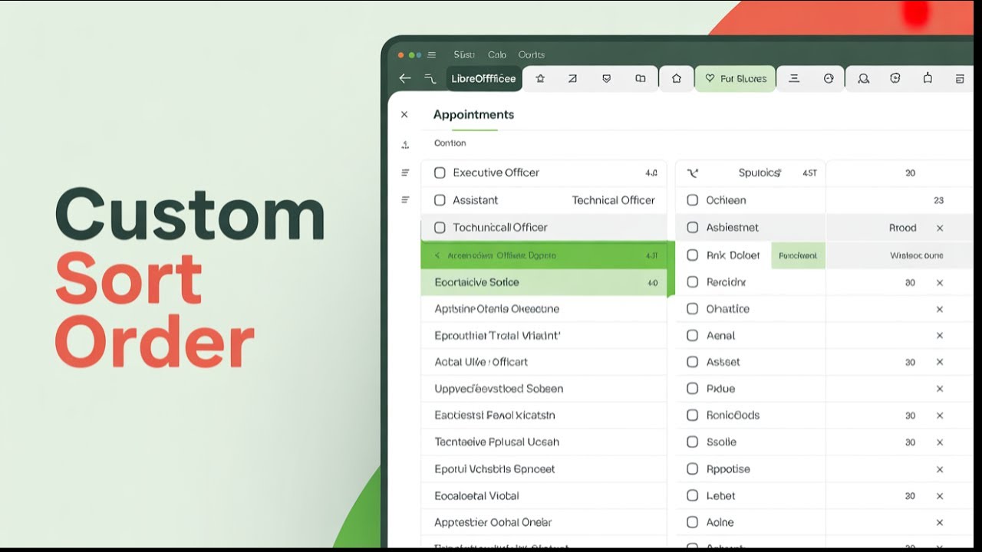Tick the Rnk Doloet checkbox
982x552 pixels.
click(692, 255)
